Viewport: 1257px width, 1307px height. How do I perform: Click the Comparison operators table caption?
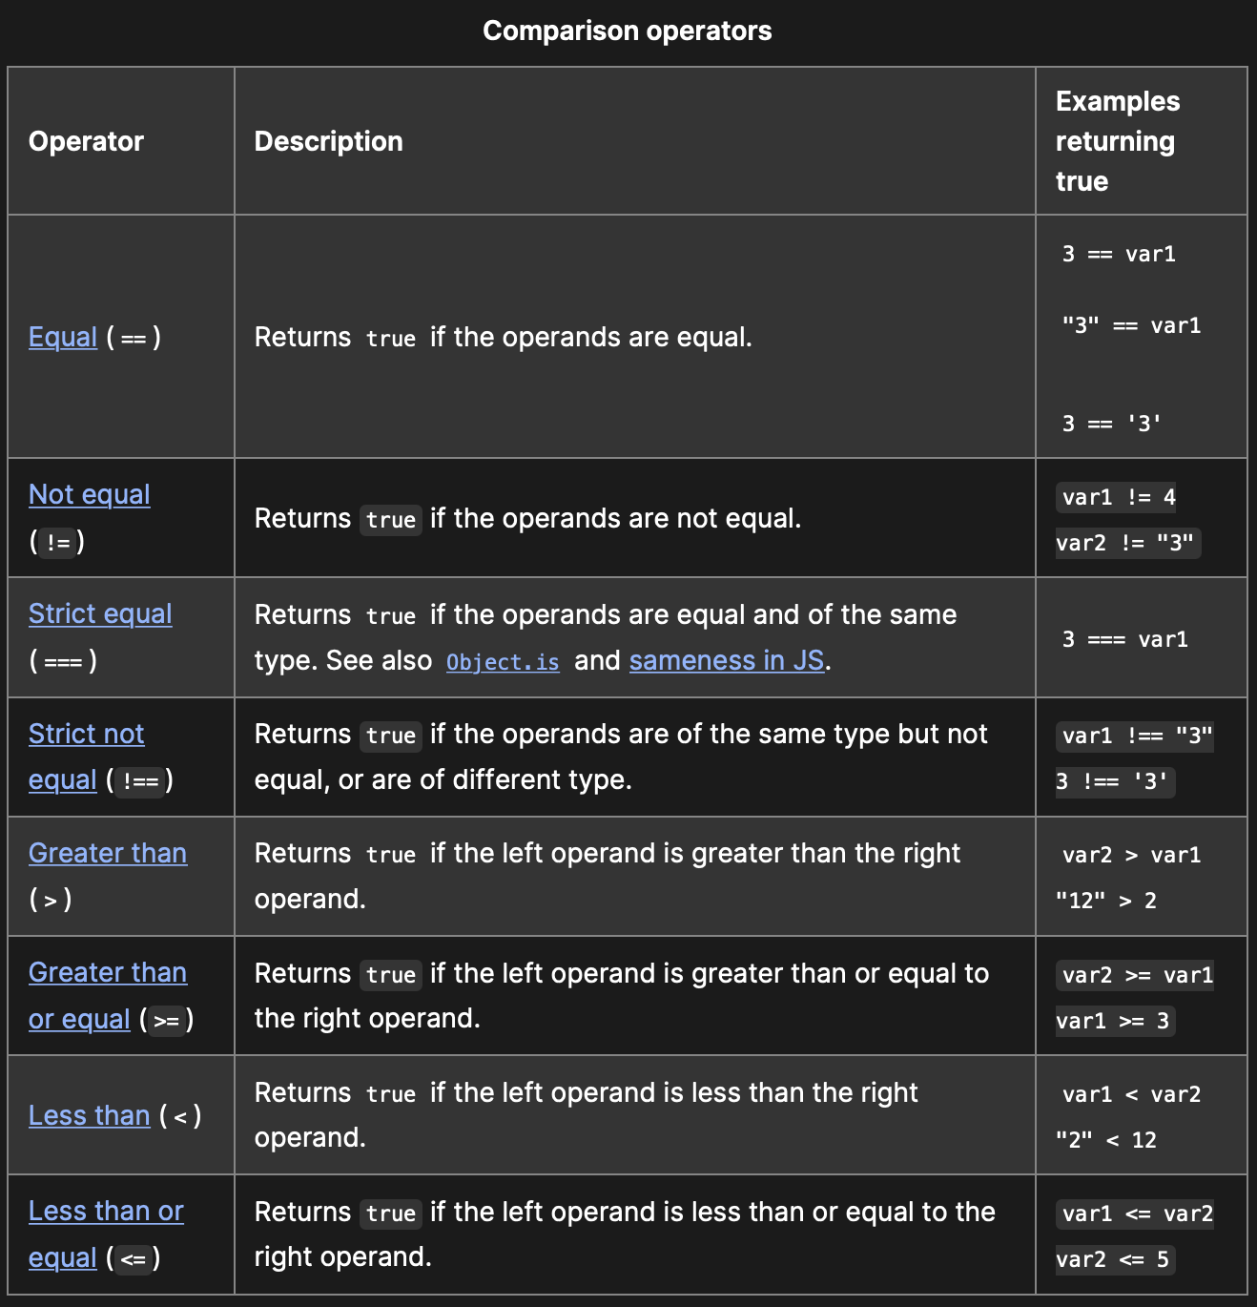(x=628, y=31)
